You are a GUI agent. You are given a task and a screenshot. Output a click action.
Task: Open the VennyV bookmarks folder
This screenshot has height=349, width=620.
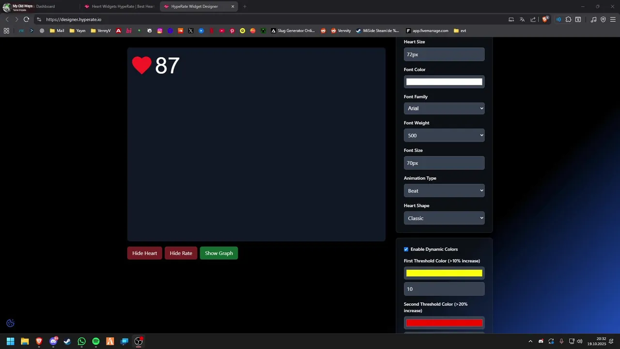click(100, 31)
